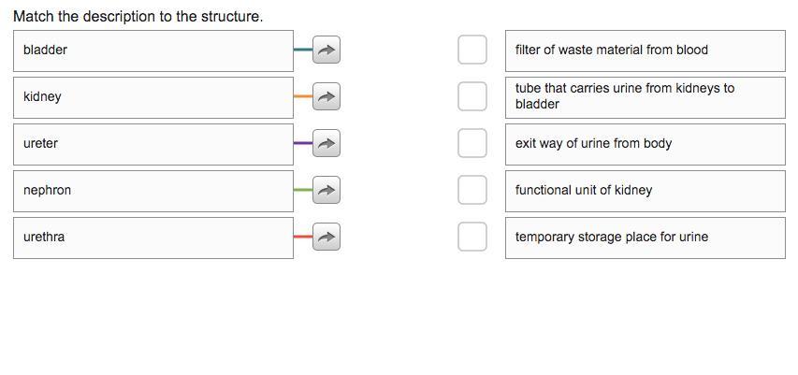Choose the 'exit way of urine from body' description
This screenshot has width=798, height=375.
coord(645,144)
